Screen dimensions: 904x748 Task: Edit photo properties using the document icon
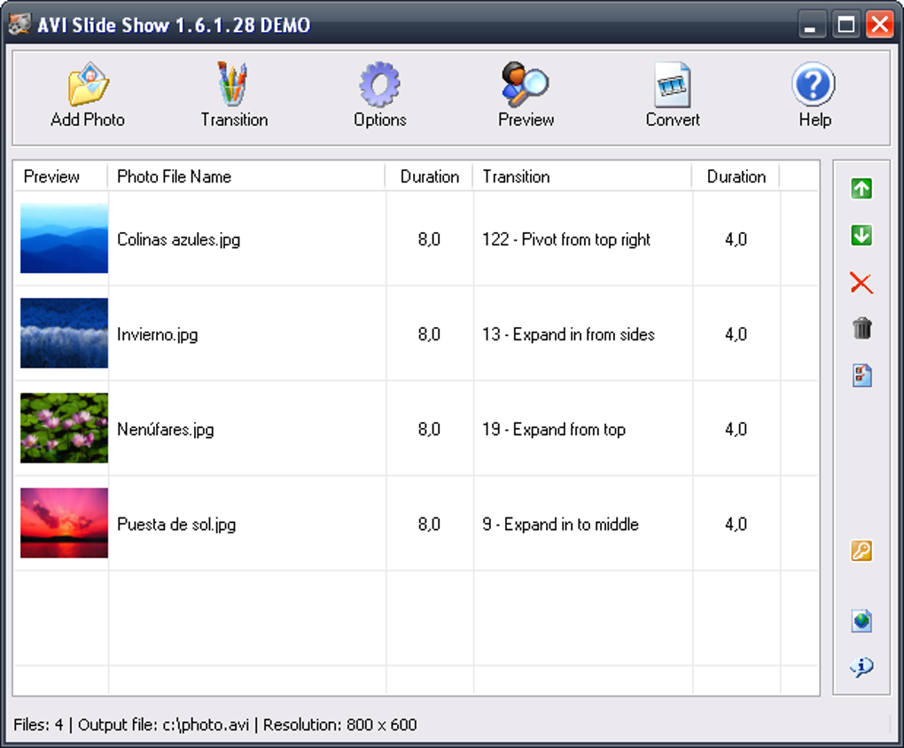pyautogui.click(x=861, y=377)
